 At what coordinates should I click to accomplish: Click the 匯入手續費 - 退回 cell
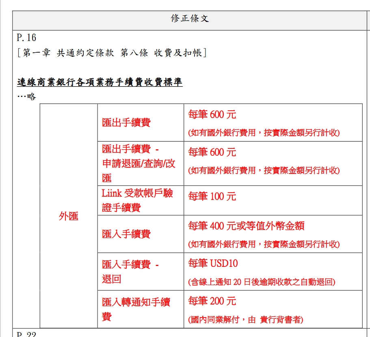tap(130, 272)
